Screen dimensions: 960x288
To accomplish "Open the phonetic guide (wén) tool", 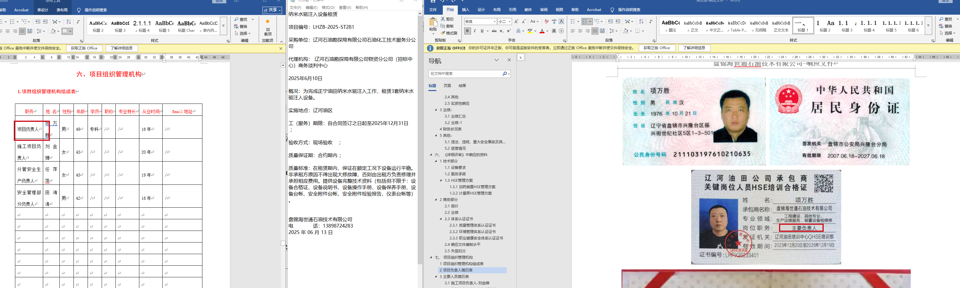I will pos(554,22).
